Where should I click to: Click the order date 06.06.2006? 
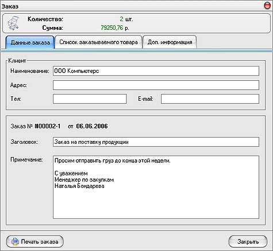[92, 126]
